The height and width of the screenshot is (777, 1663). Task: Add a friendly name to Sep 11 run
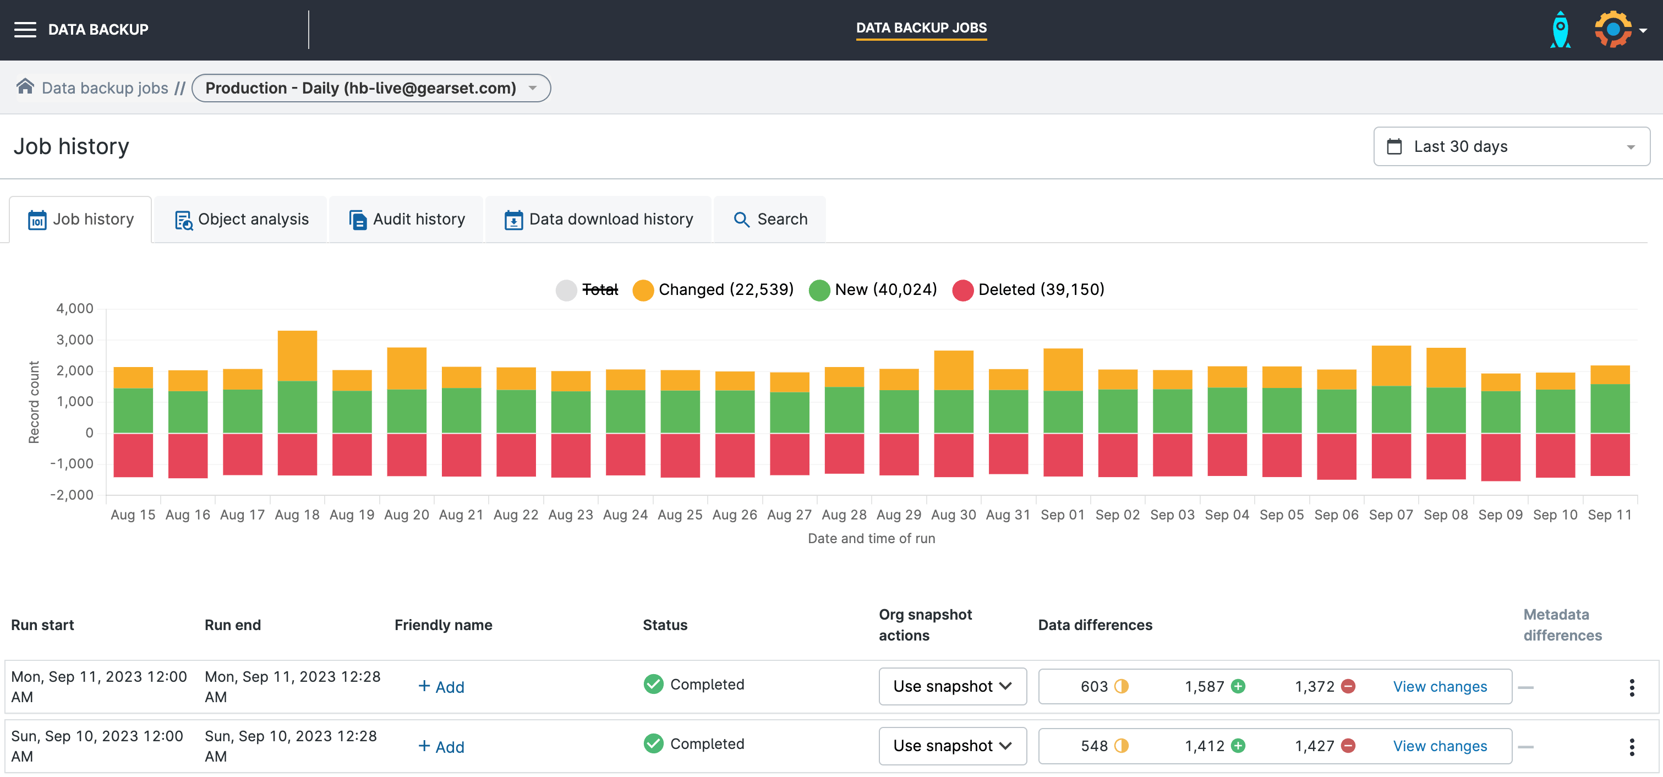tap(441, 687)
